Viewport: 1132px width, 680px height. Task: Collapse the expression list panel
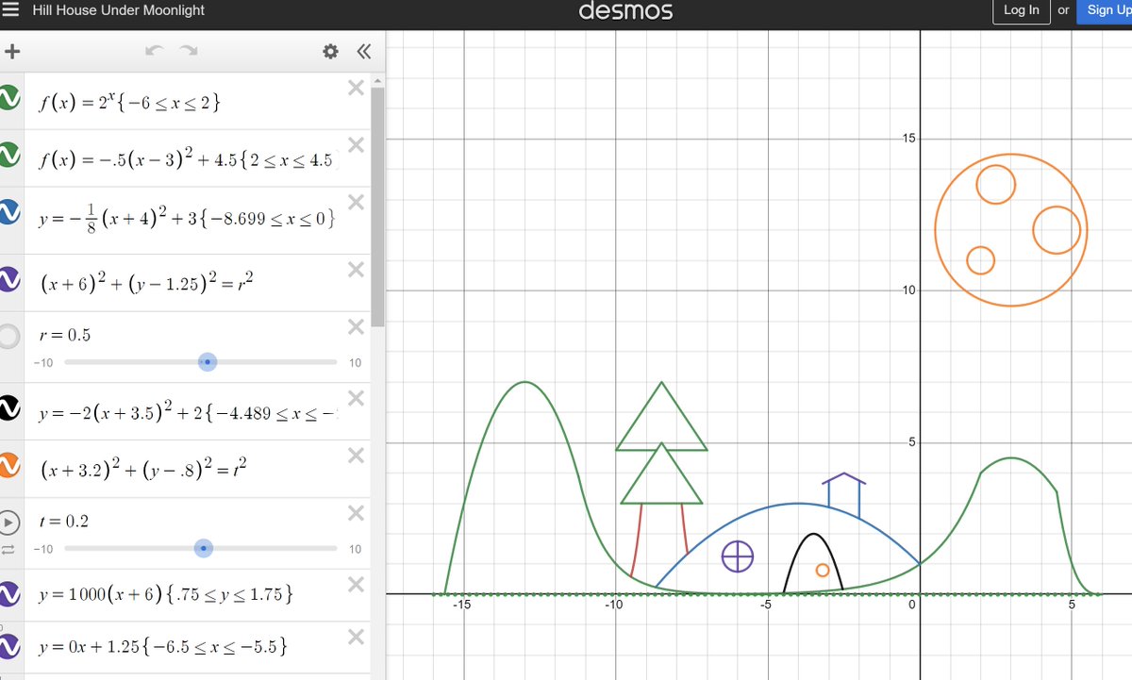click(363, 52)
